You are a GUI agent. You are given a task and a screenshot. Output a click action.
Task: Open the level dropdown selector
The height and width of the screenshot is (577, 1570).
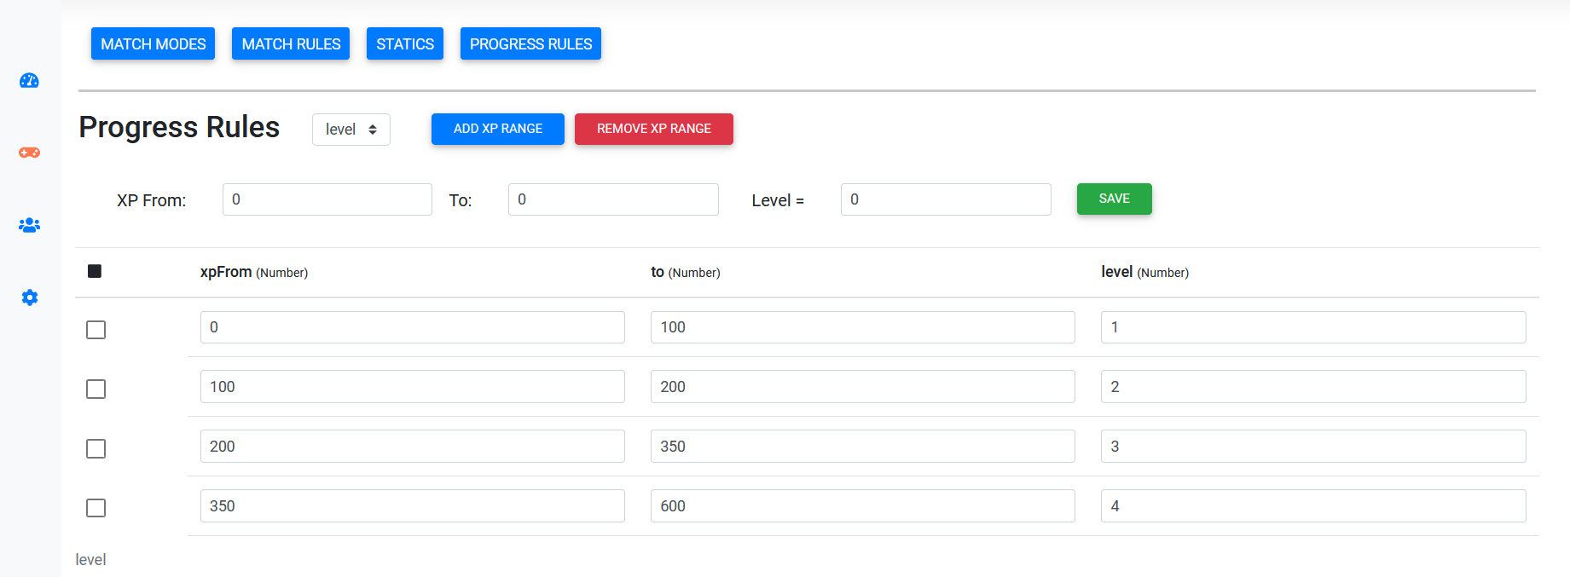tap(351, 130)
